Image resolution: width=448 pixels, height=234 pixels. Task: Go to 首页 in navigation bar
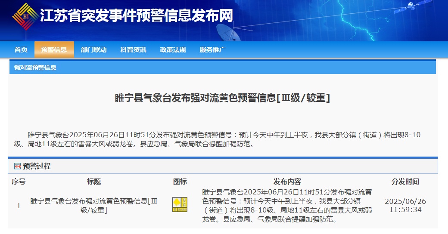pos(21,49)
